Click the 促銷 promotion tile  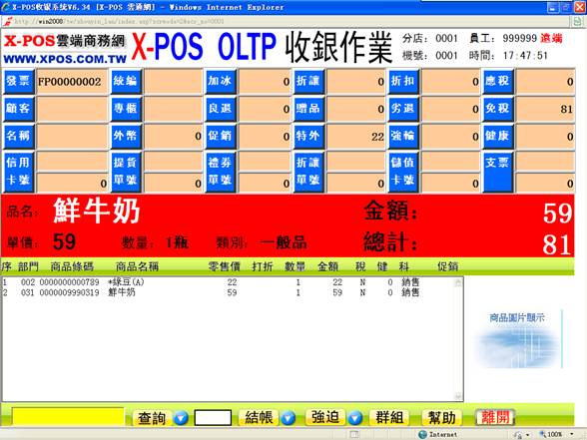click(221, 136)
